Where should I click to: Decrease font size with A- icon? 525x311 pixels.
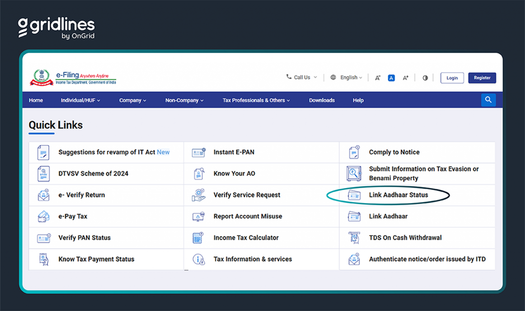(x=378, y=78)
